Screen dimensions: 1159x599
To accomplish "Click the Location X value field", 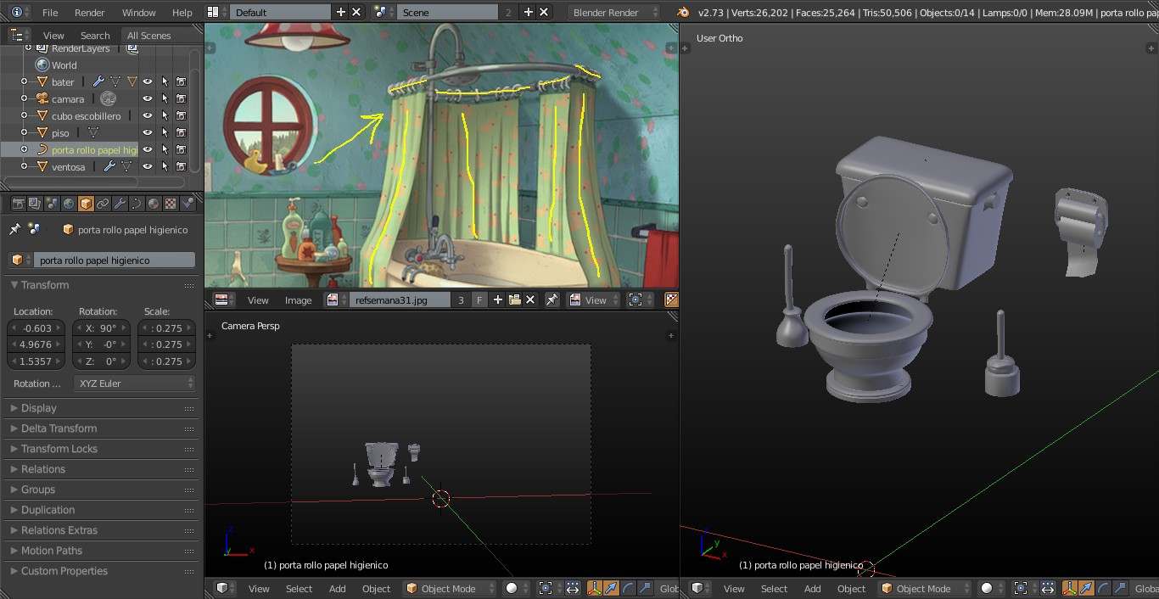I will [36, 327].
